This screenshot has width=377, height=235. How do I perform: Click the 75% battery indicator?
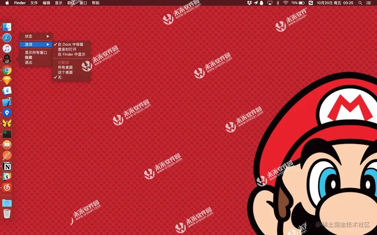298,3
